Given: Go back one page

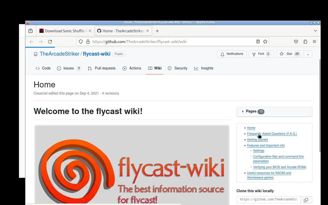Looking at the screenshot, I should pyautogui.click(x=32, y=42).
